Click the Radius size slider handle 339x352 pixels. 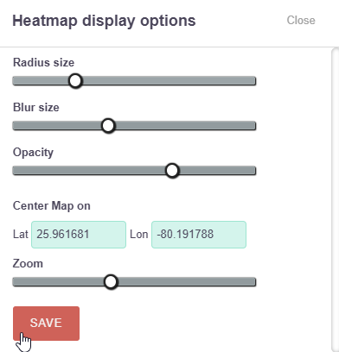click(x=75, y=81)
